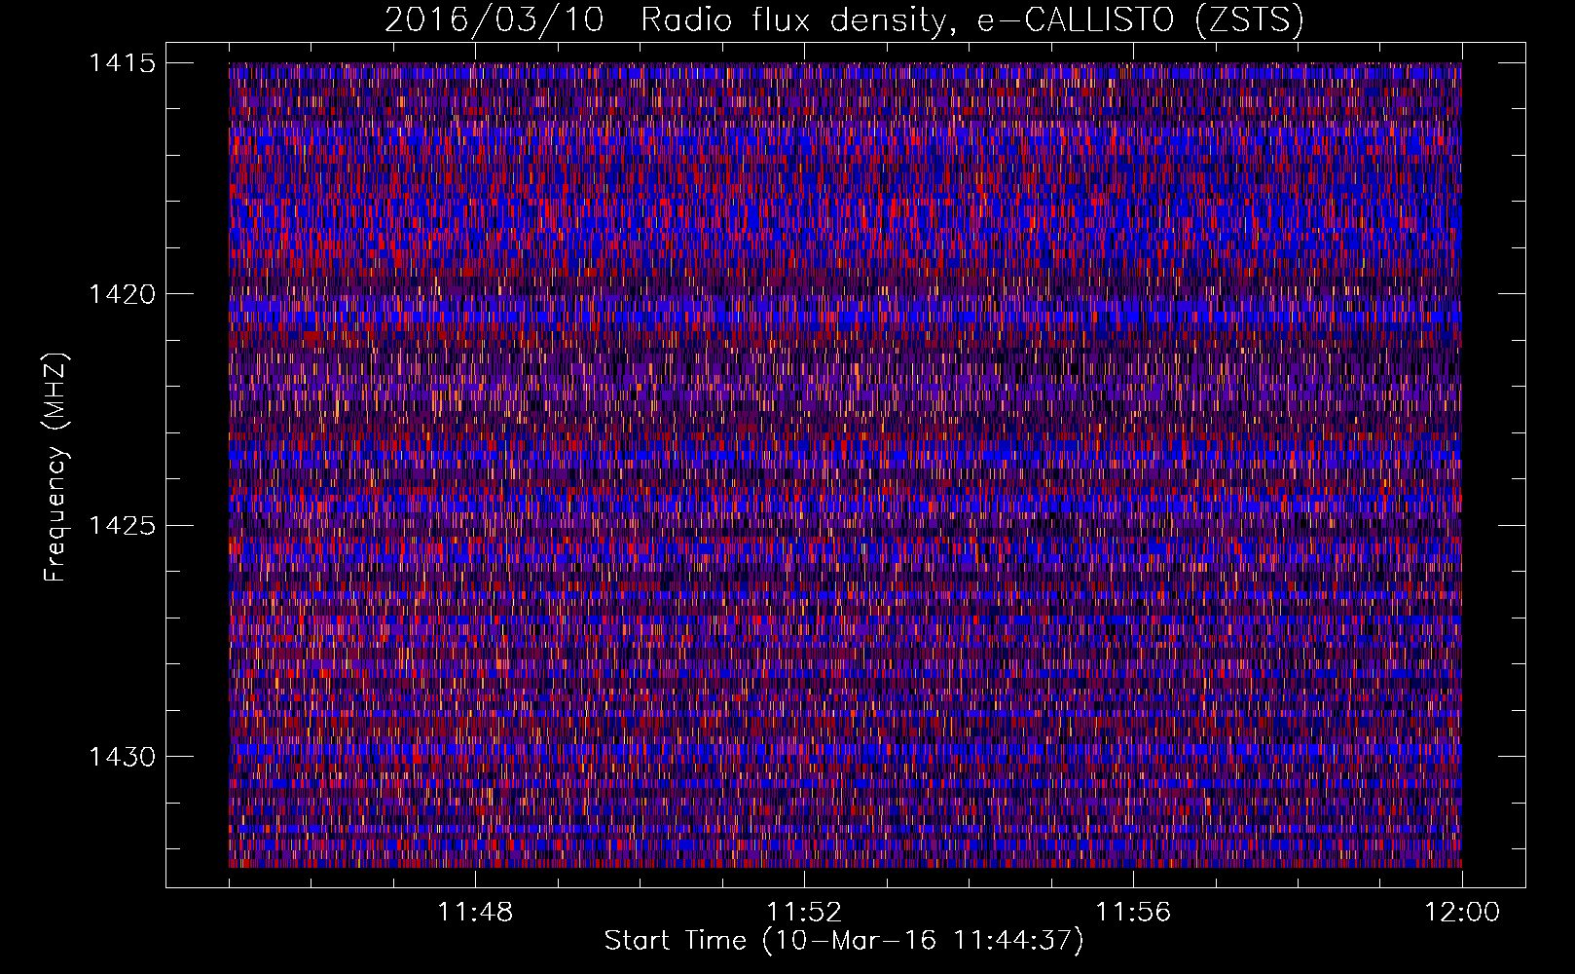Image resolution: width=1575 pixels, height=974 pixels.
Task: Select the 1430 frequency tick label
Action: coord(122,757)
